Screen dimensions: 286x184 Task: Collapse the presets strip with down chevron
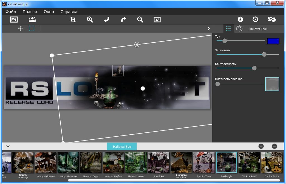click(x=8, y=146)
